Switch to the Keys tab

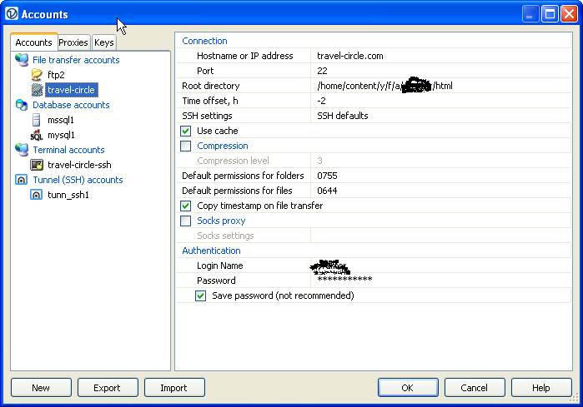click(x=103, y=42)
